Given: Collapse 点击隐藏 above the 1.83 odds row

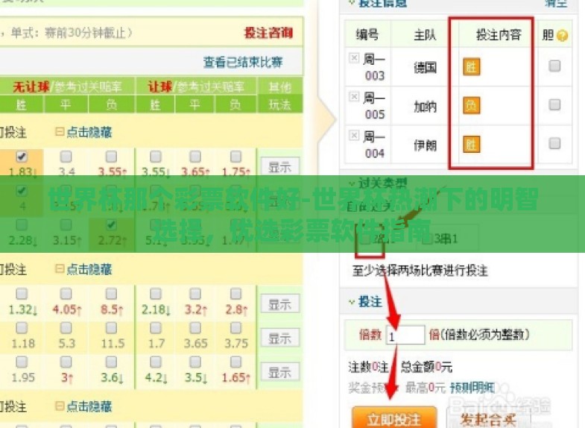Looking at the screenshot, I should click(x=84, y=132).
